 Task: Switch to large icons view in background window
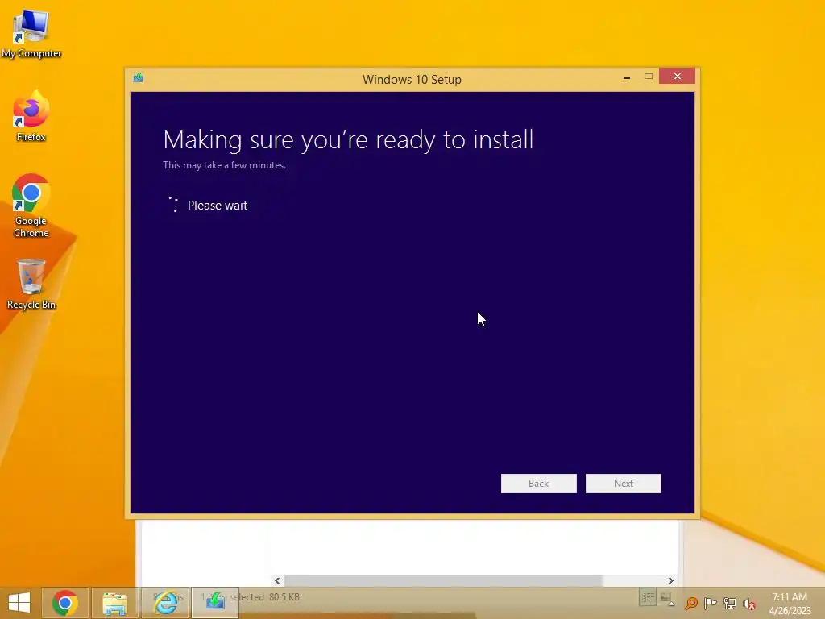[x=666, y=597]
